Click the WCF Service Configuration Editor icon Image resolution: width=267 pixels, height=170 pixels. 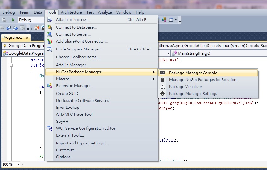click(x=50, y=128)
